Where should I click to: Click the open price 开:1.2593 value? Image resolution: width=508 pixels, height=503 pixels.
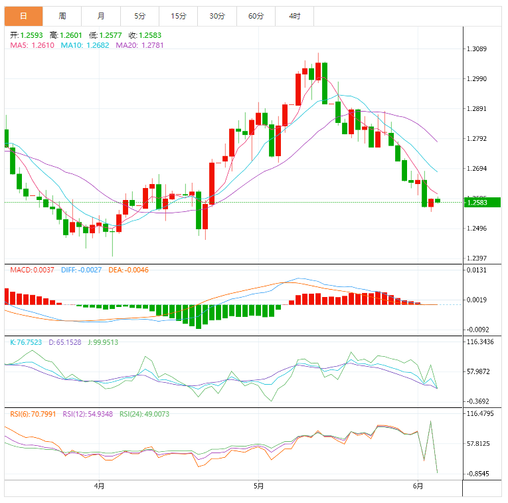tap(27, 35)
